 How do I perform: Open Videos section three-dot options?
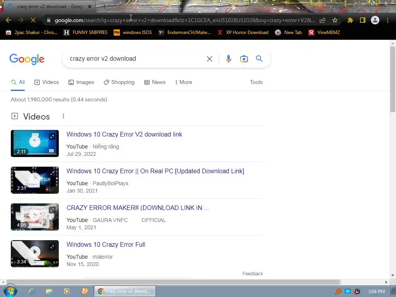tap(63, 116)
